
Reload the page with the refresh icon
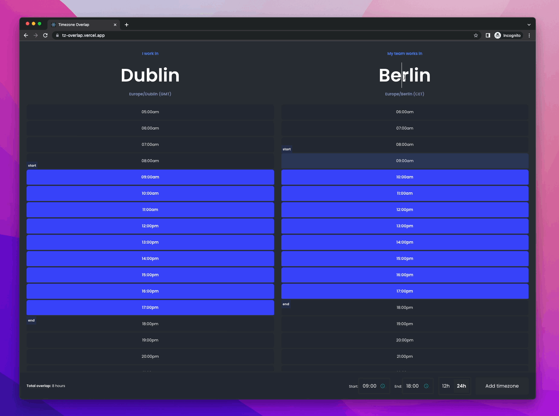coord(45,35)
